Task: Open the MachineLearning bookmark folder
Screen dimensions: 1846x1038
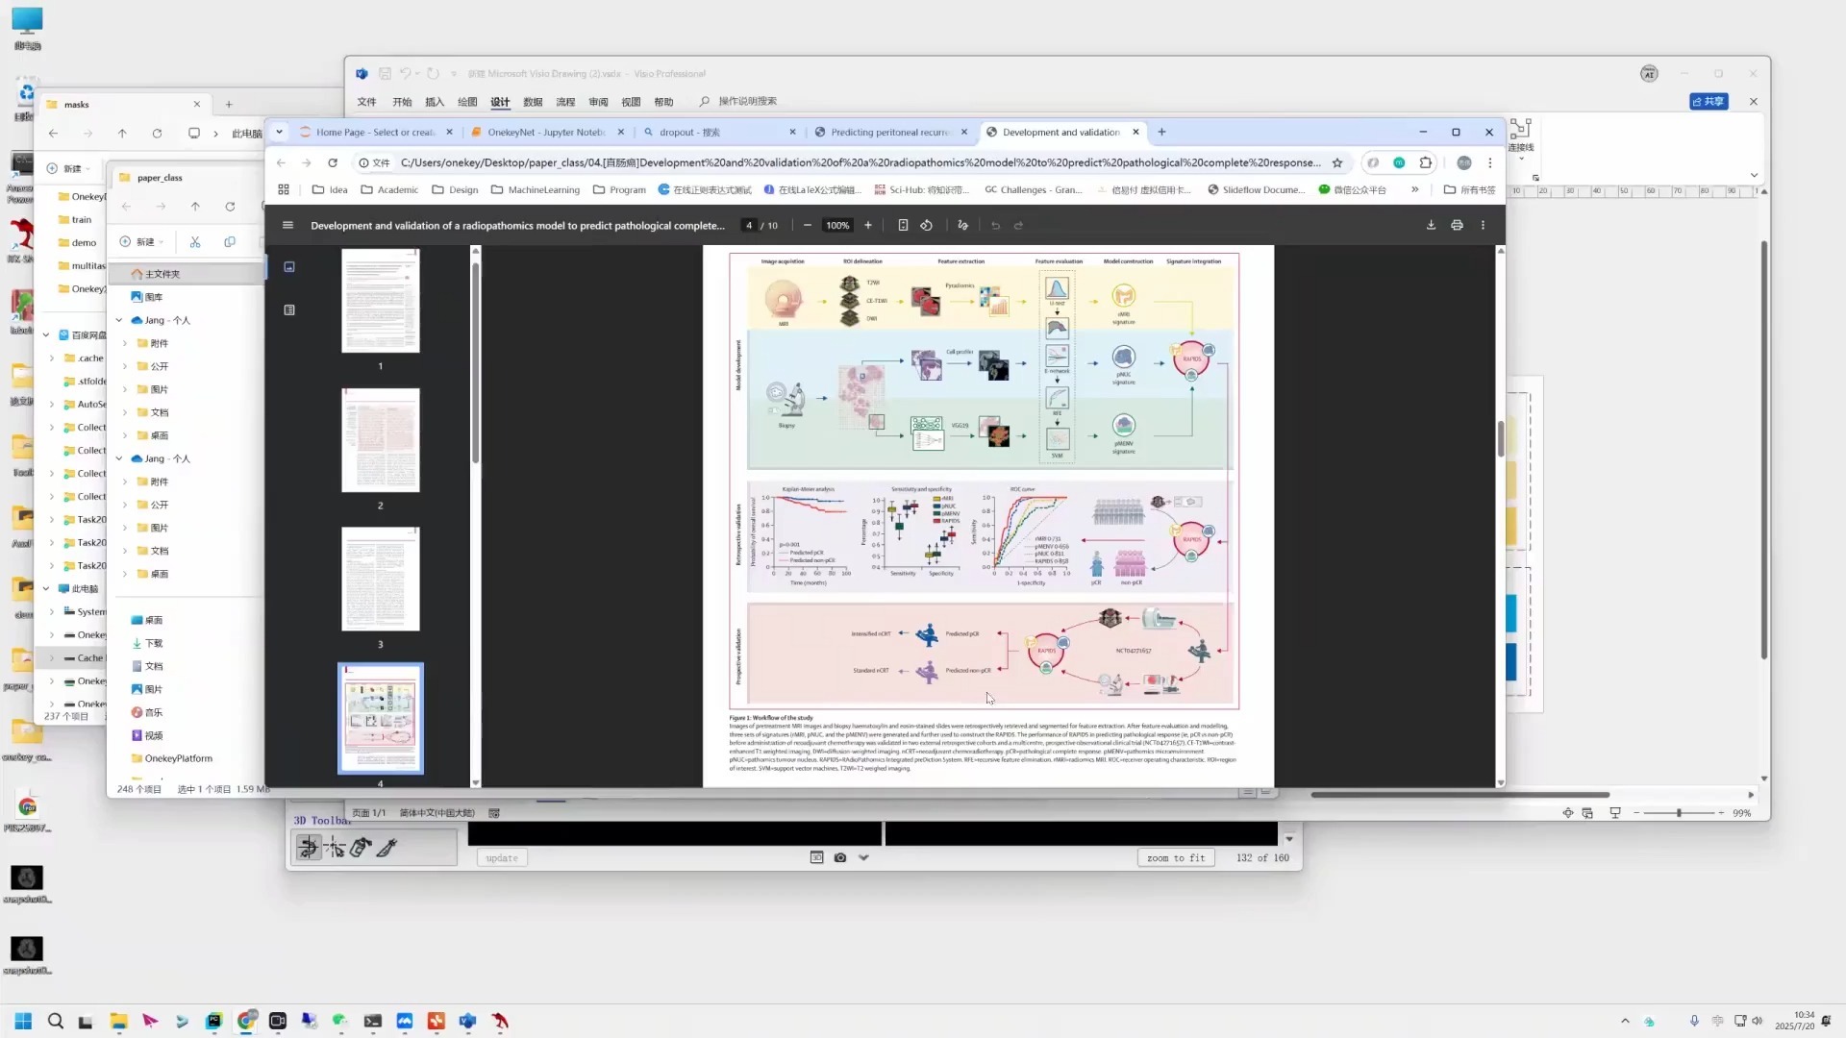Action: pos(536,189)
